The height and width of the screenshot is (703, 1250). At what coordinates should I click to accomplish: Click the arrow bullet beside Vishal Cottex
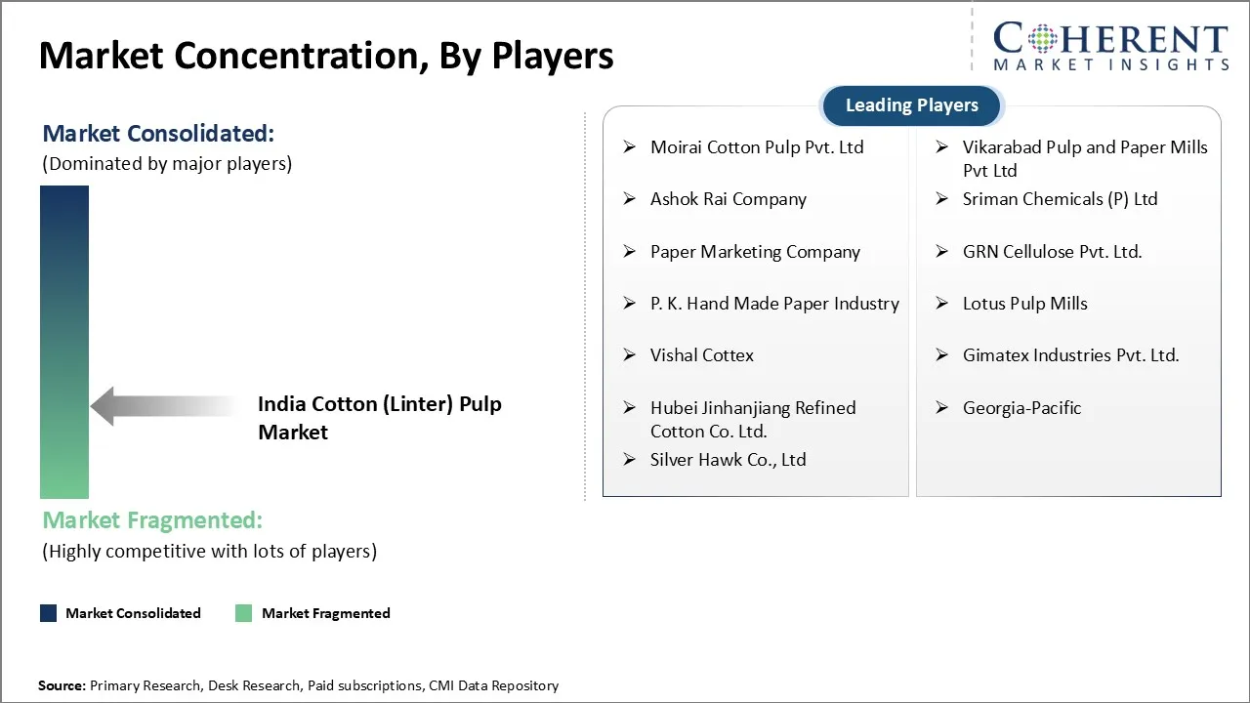click(x=630, y=355)
